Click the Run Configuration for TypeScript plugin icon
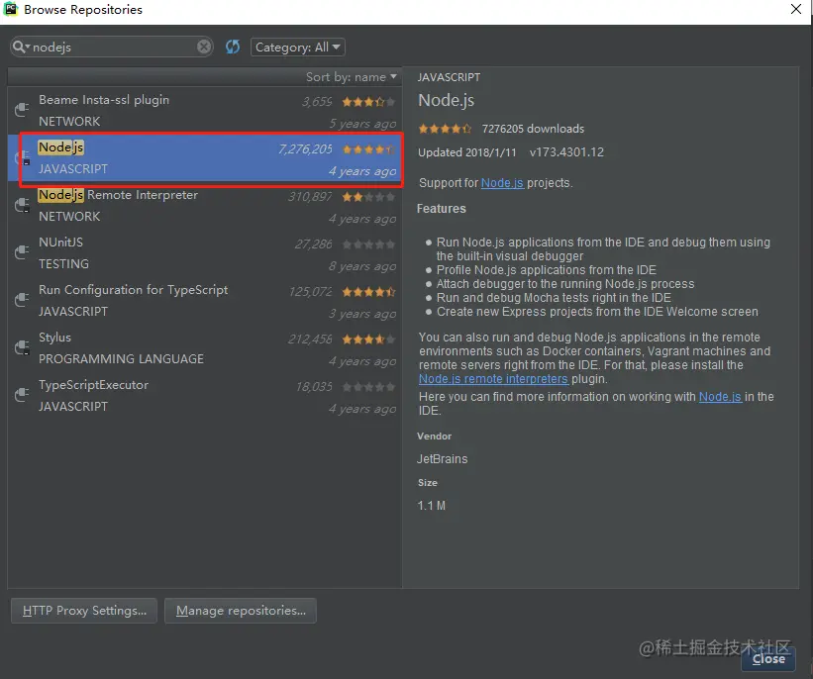Viewport: 813px width, 679px height. click(22, 300)
